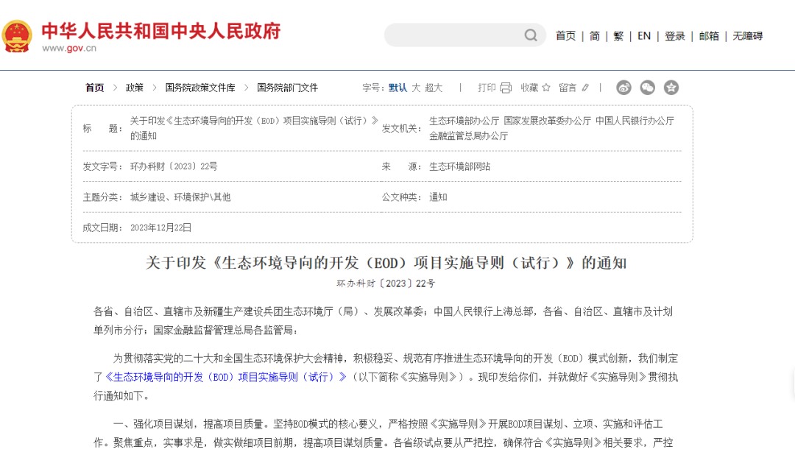Click the search magnifier icon
The width and height of the screenshot is (795, 455).
(531, 35)
